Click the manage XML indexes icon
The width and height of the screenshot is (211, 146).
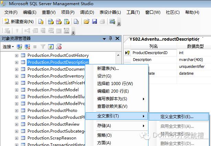pyautogui.click(x=51, y=31)
